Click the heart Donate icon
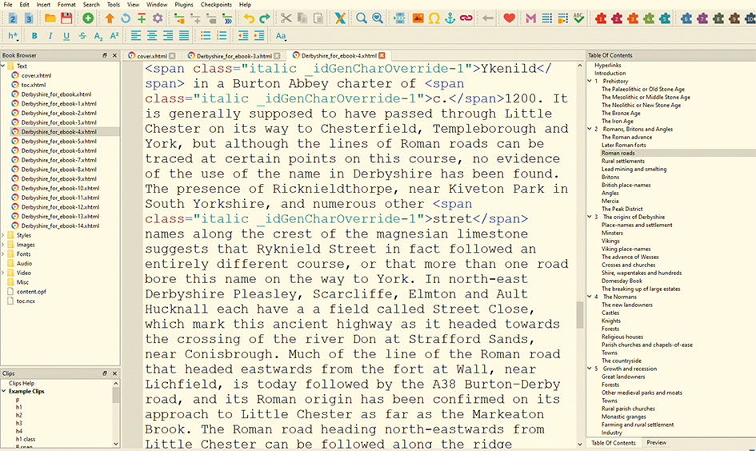Viewport: 756px width, 451px height. [510, 18]
